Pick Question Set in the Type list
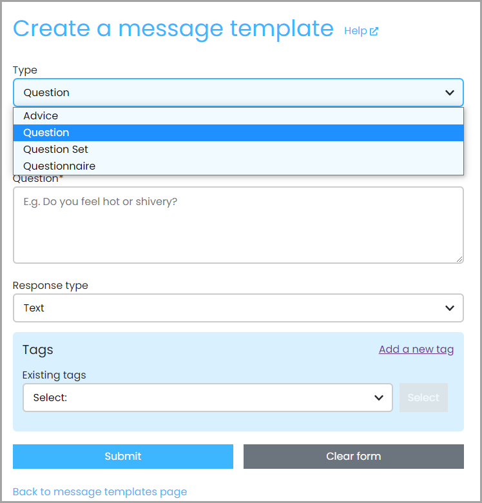Screen dimensions: 482x503 coord(238,150)
